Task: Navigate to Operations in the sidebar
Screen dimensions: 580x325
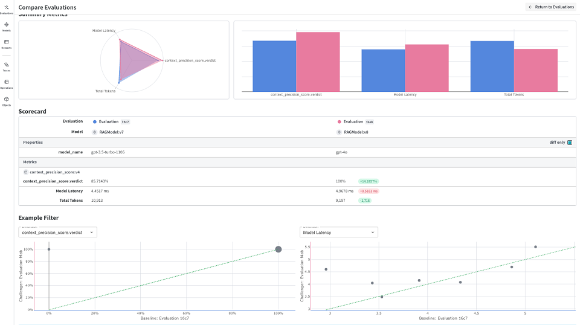Action: pyautogui.click(x=7, y=83)
